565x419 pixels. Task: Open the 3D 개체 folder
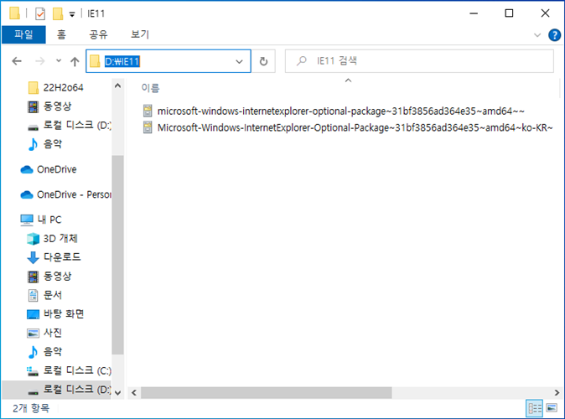pos(52,239)
